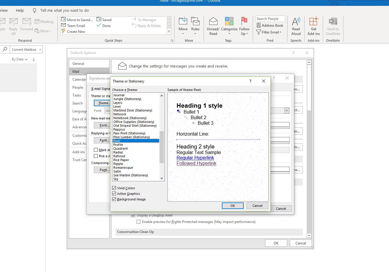Viewport: 389px width, 272px height.
Task: Click Cancel in Signatures and Stationery dialog
Action: 281,209
